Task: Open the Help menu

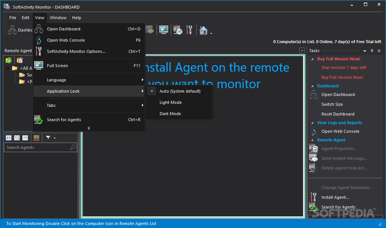Action: (77, 18)
